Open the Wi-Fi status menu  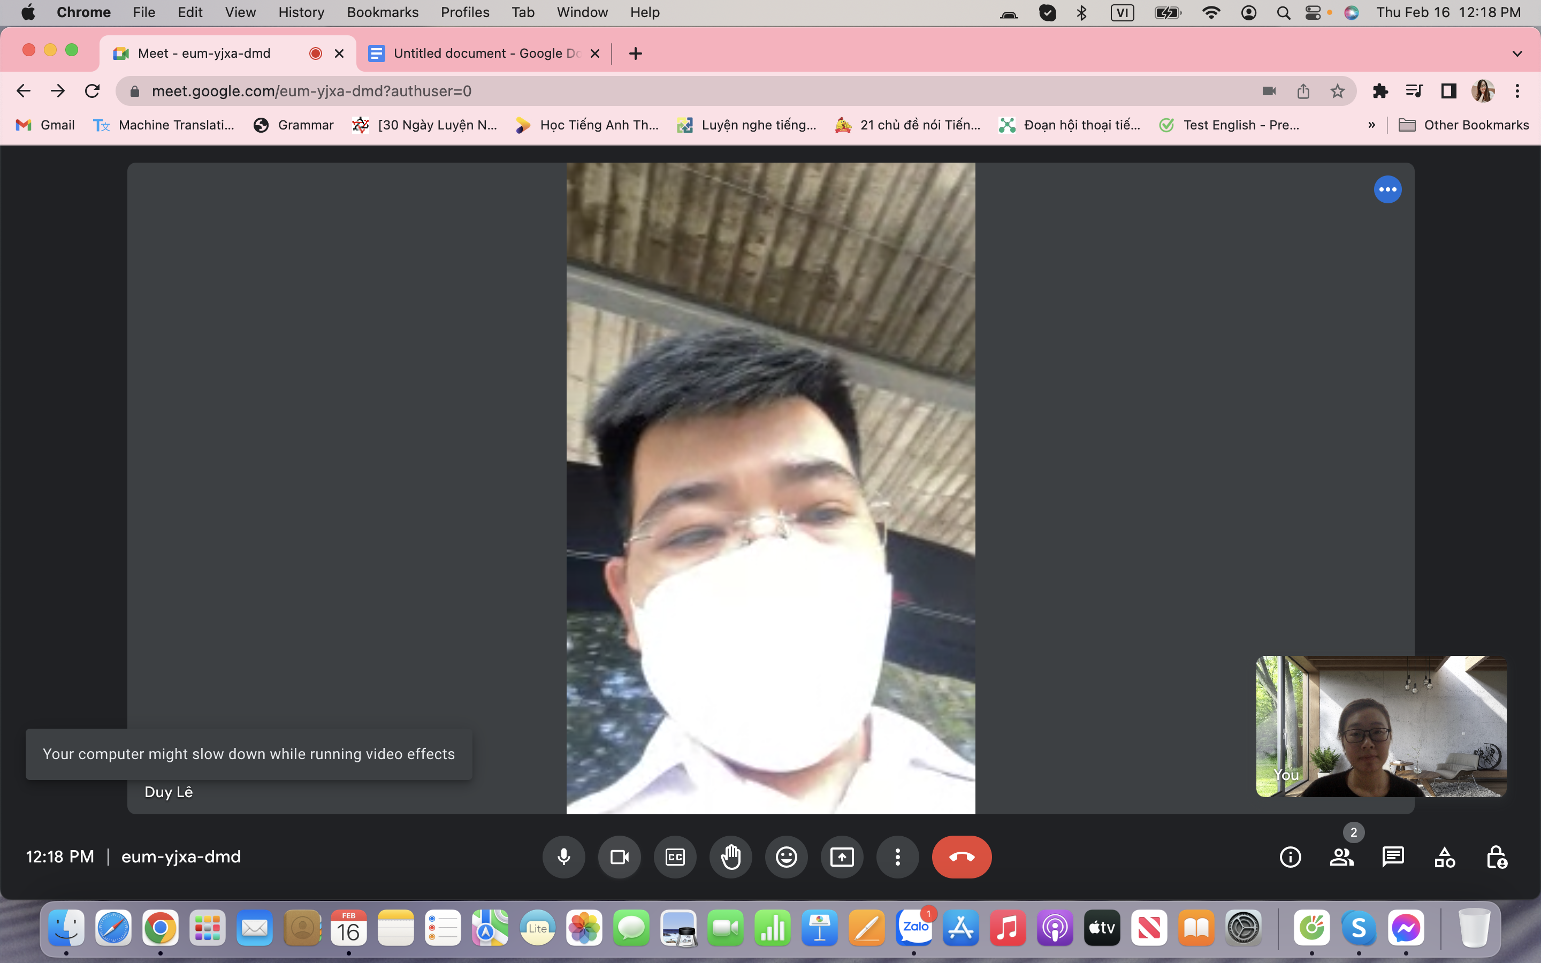pos(1211,13)
